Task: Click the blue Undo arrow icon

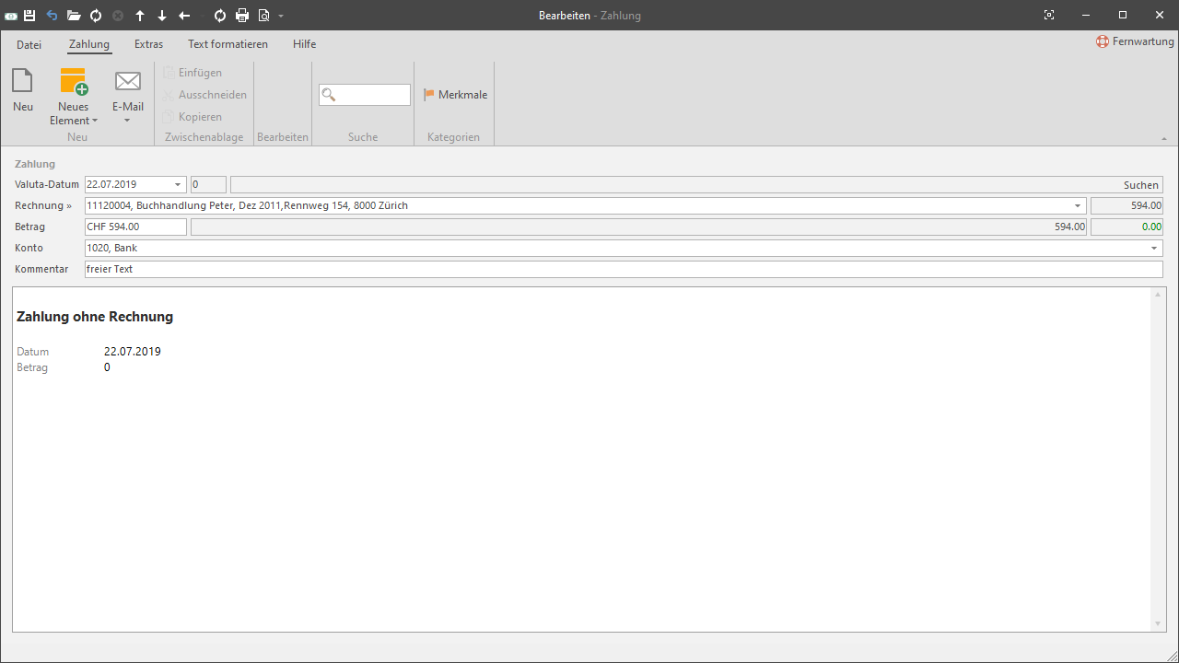Action: [x=52, y=16]
